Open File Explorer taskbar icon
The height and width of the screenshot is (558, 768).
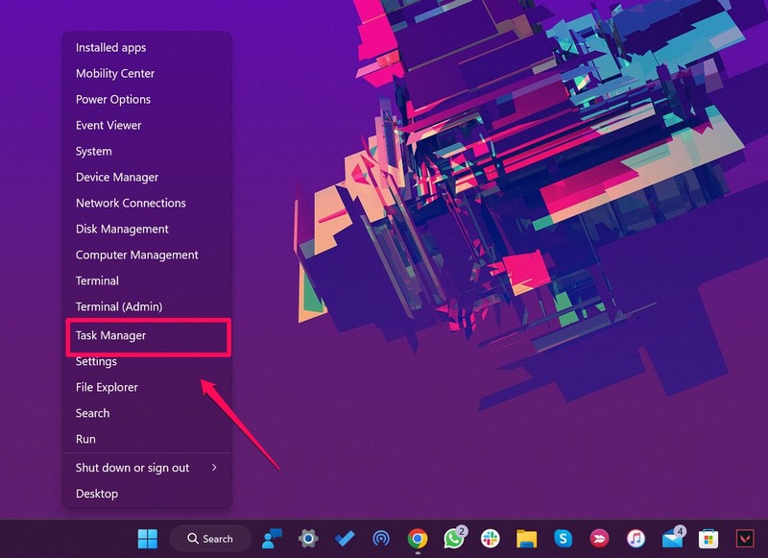tap(526, 538)
